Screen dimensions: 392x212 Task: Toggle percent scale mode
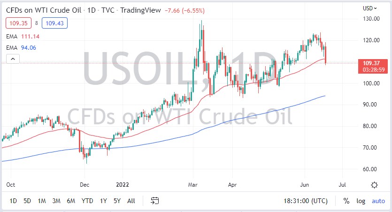tap(346, 201)
